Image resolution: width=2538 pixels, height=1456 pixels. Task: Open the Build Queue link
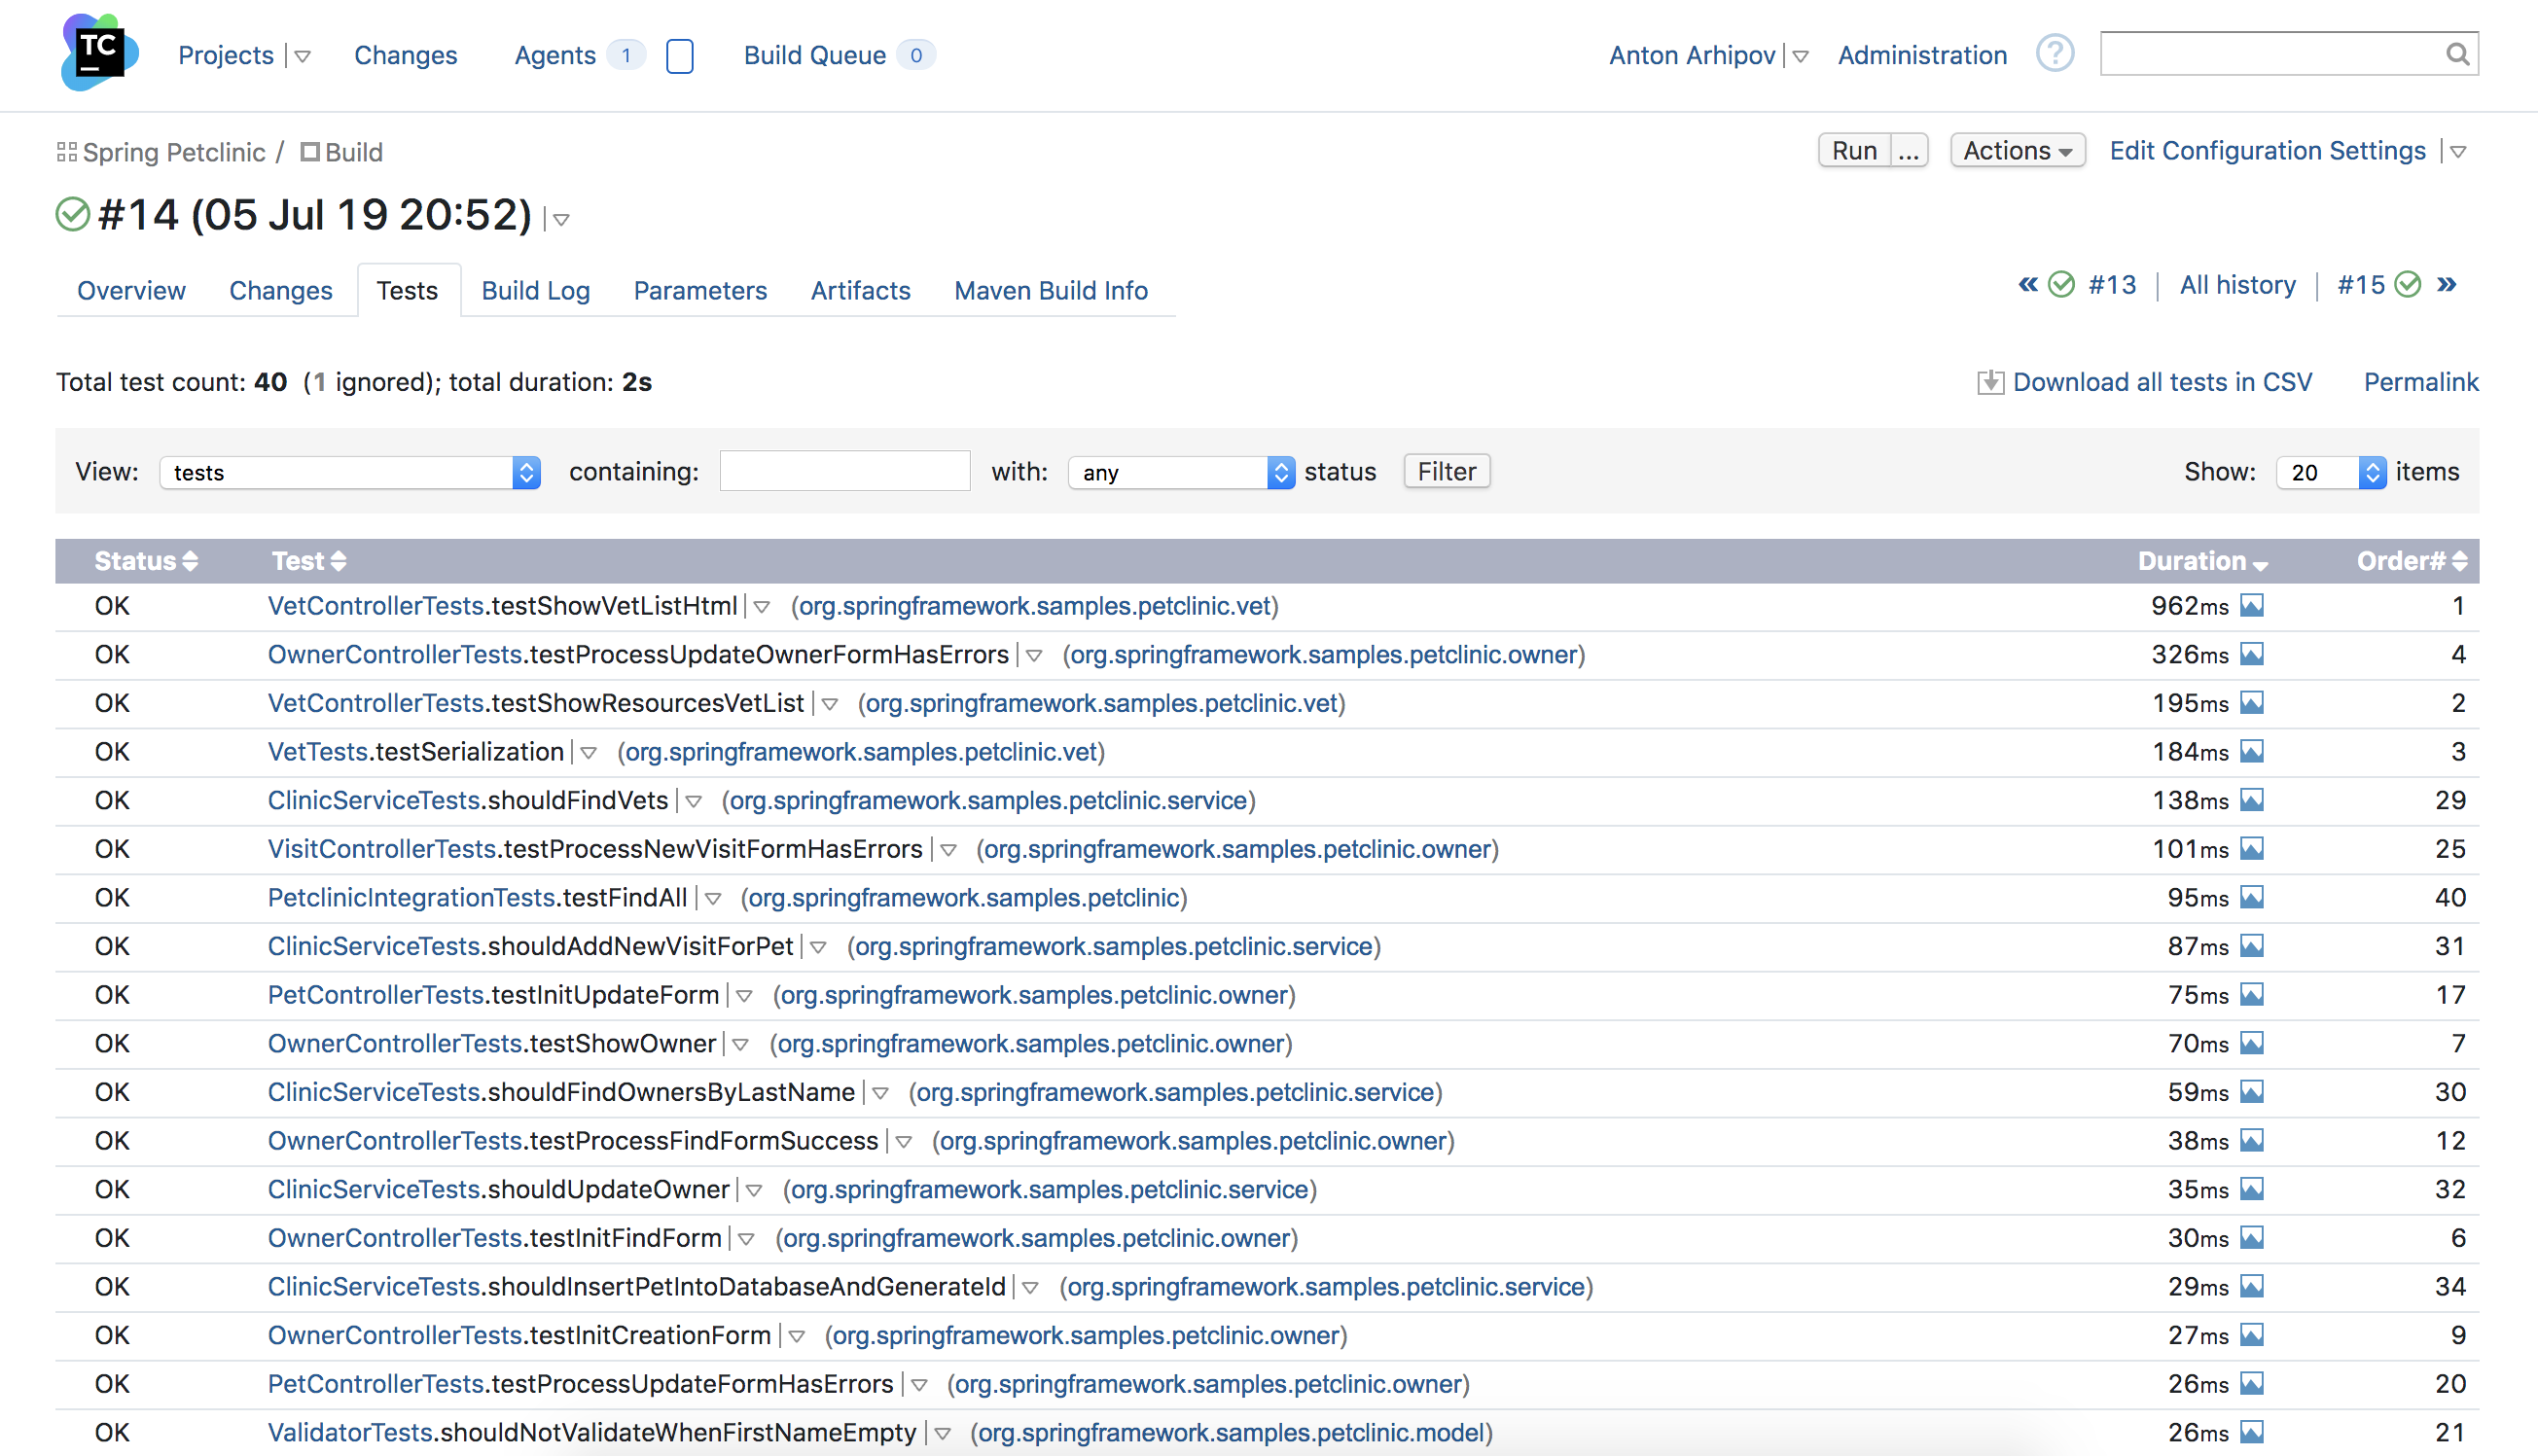click(x=814, y=55)
